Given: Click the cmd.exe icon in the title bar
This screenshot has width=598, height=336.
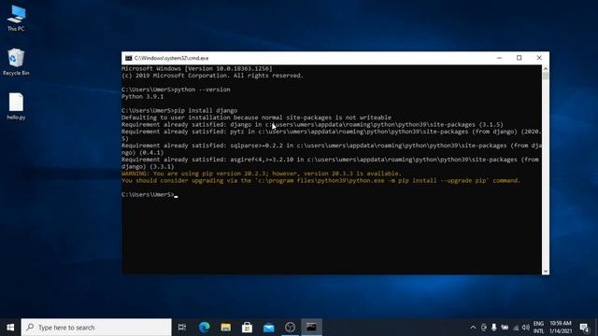Looking at the screenshot, I should coord(129,58).
